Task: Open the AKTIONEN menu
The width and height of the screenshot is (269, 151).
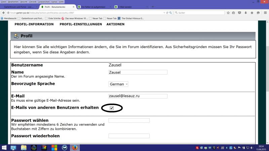Action: [x=115, y=24]
